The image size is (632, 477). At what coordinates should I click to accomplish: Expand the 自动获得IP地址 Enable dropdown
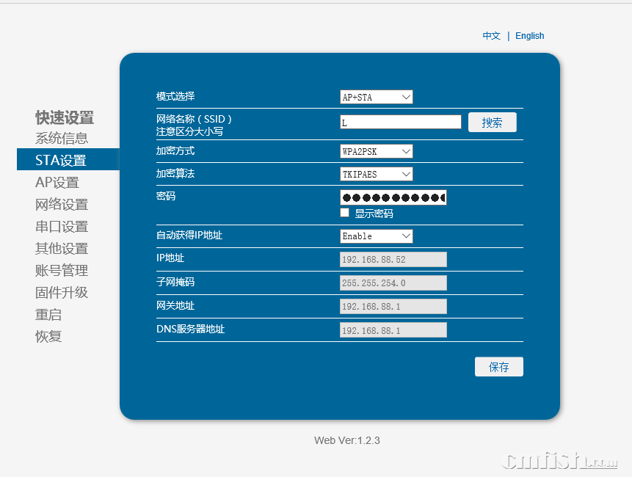point(376,236)
